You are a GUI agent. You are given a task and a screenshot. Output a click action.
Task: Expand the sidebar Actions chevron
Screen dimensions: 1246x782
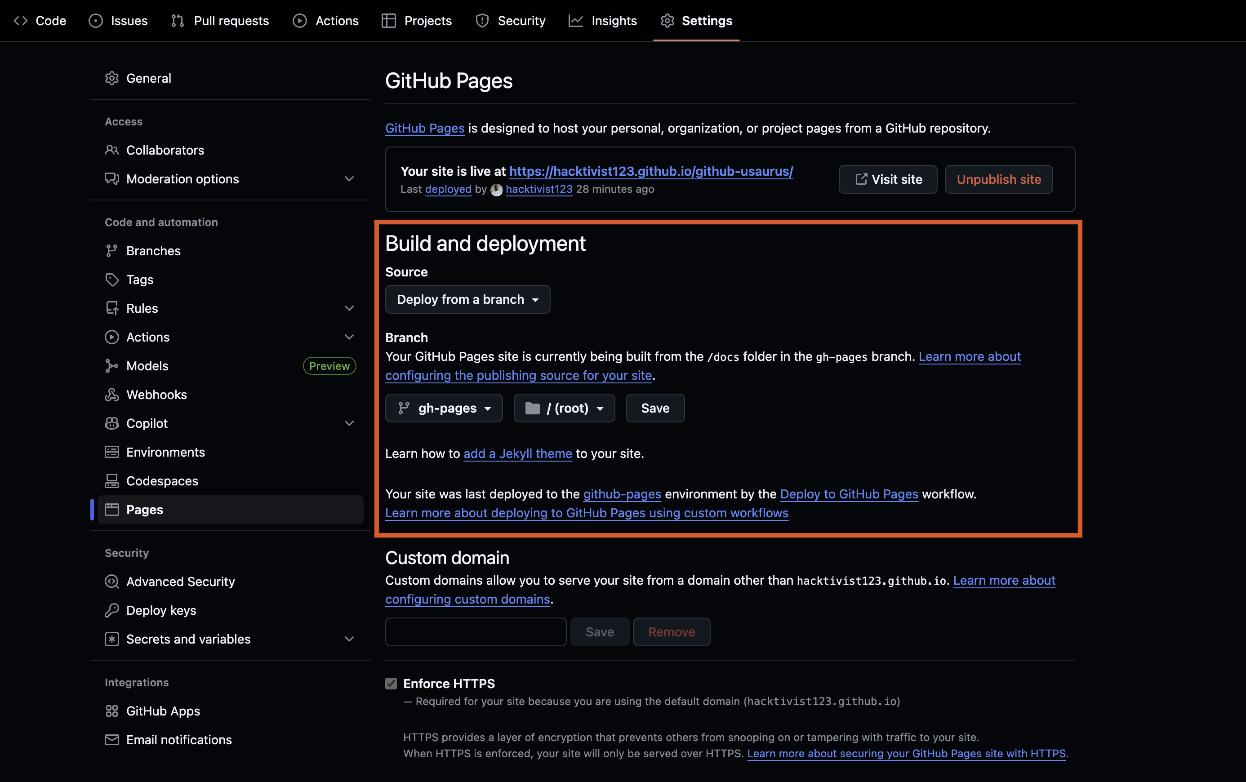(349, 337)
